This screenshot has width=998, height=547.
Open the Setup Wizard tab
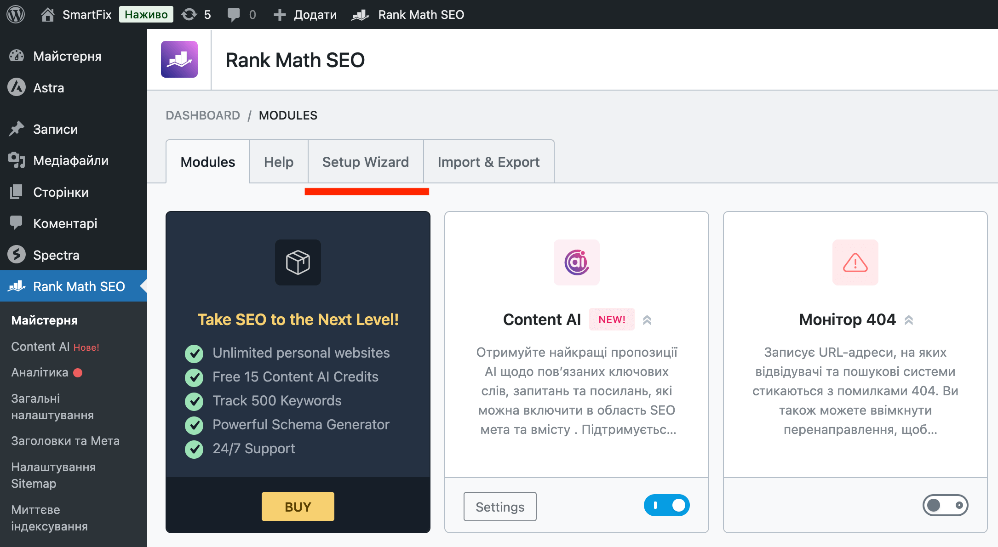point(366,162)
